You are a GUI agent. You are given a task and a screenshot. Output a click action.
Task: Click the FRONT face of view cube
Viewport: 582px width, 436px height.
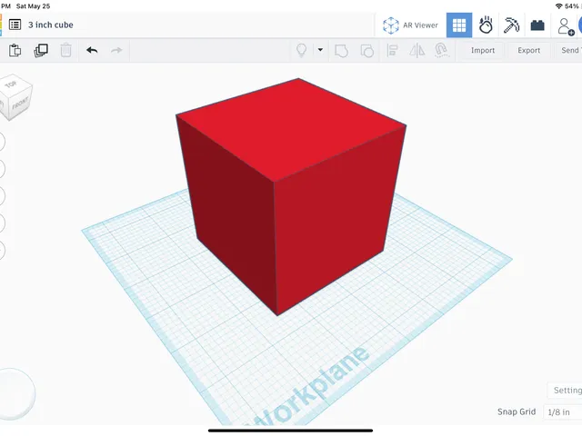coord(20,104)
